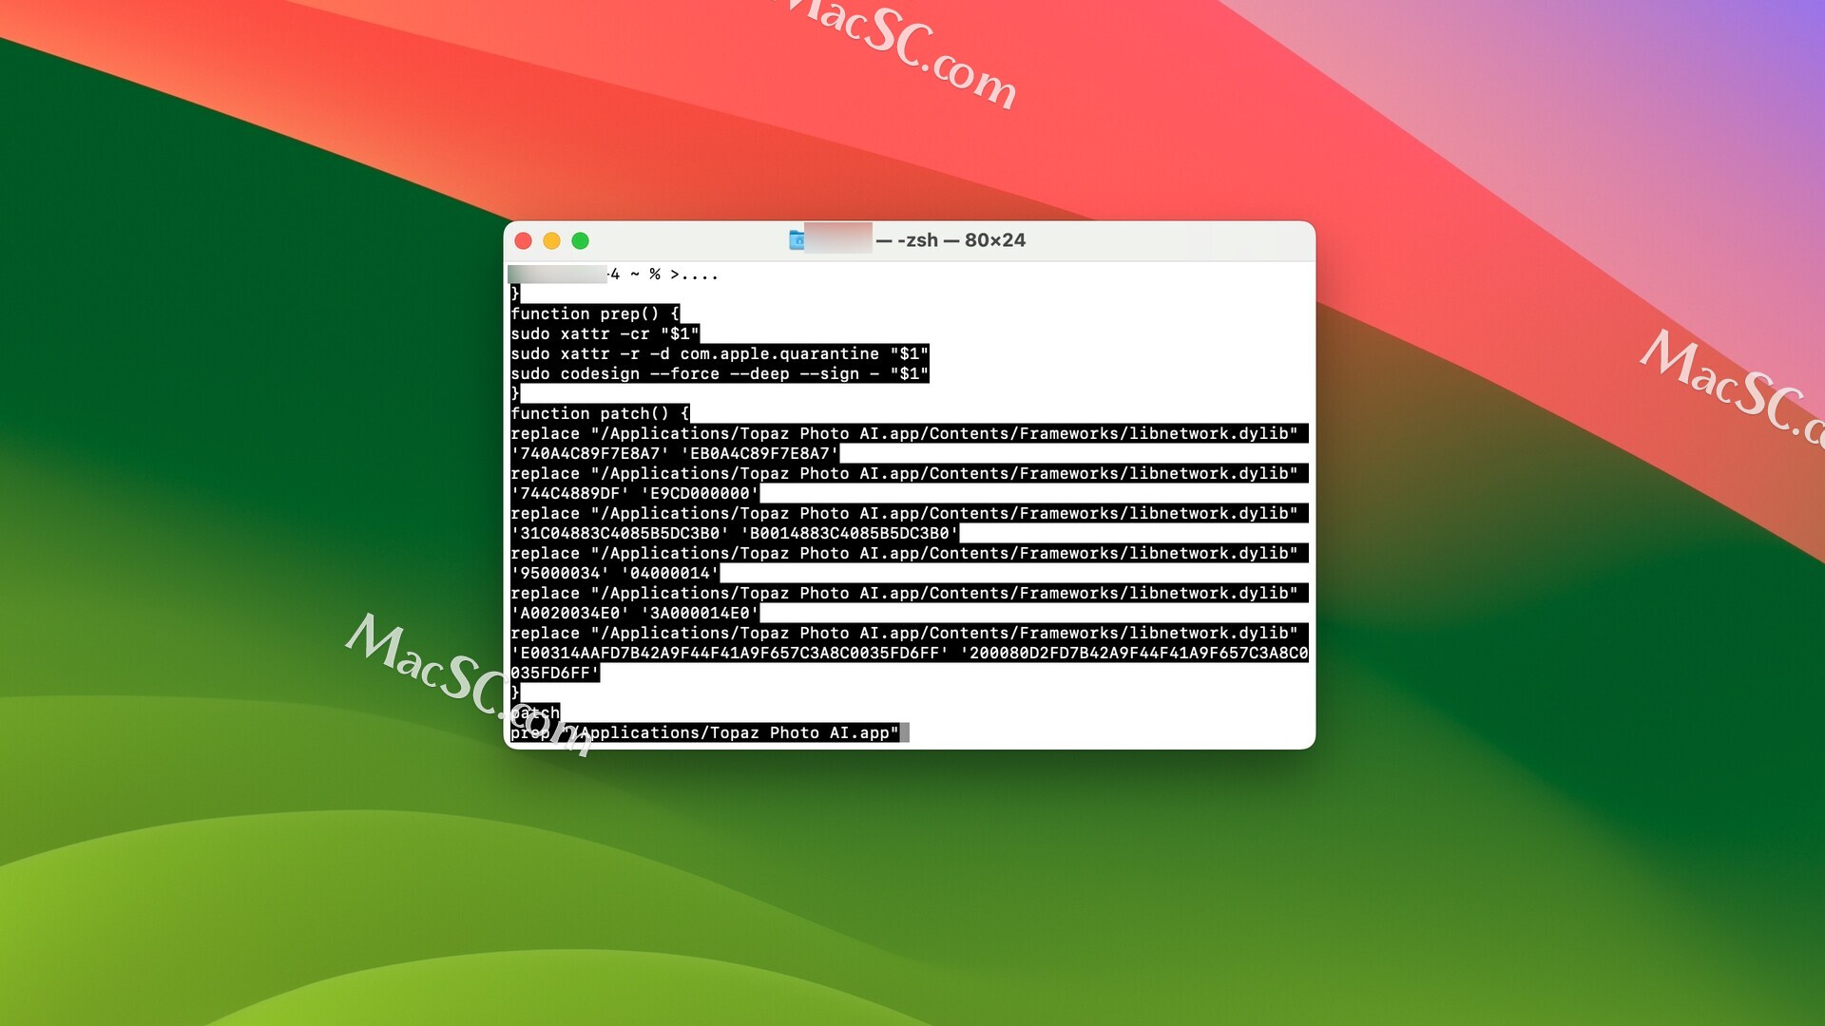
Task: Click the hex value 'EB0A4C89F7E8A7'
Action: click(x=759, y=453)
